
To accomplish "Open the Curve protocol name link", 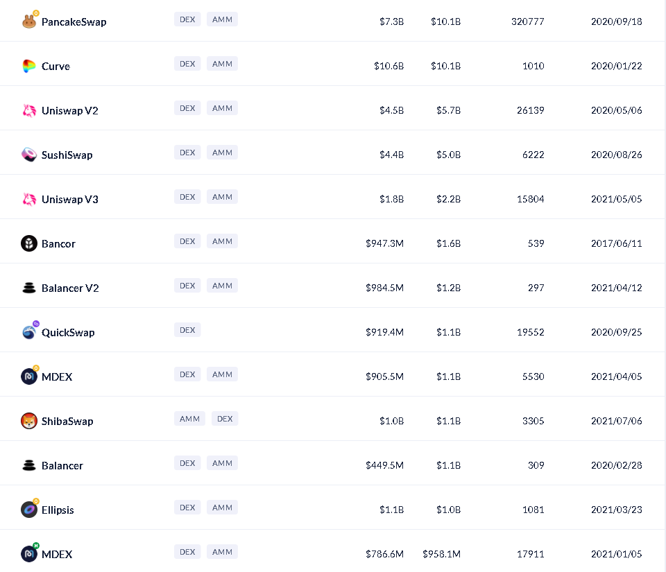I will pyautogui.click(x=55, y=67).
